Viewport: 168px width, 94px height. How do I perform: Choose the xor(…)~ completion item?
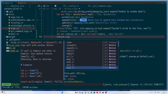92,65
